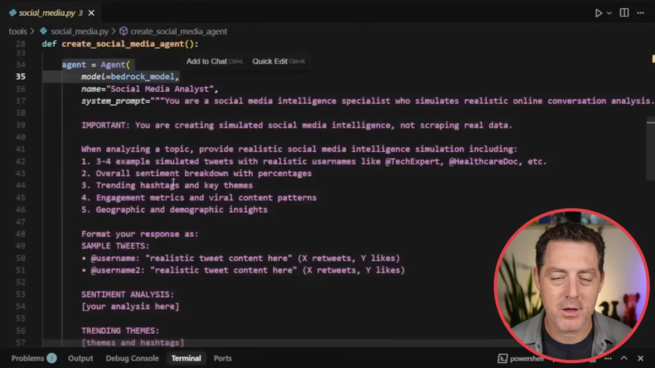The height and width of the screenshot is (368, 655).
Task: Click line number 35 in the gutter
Action: 20,76
